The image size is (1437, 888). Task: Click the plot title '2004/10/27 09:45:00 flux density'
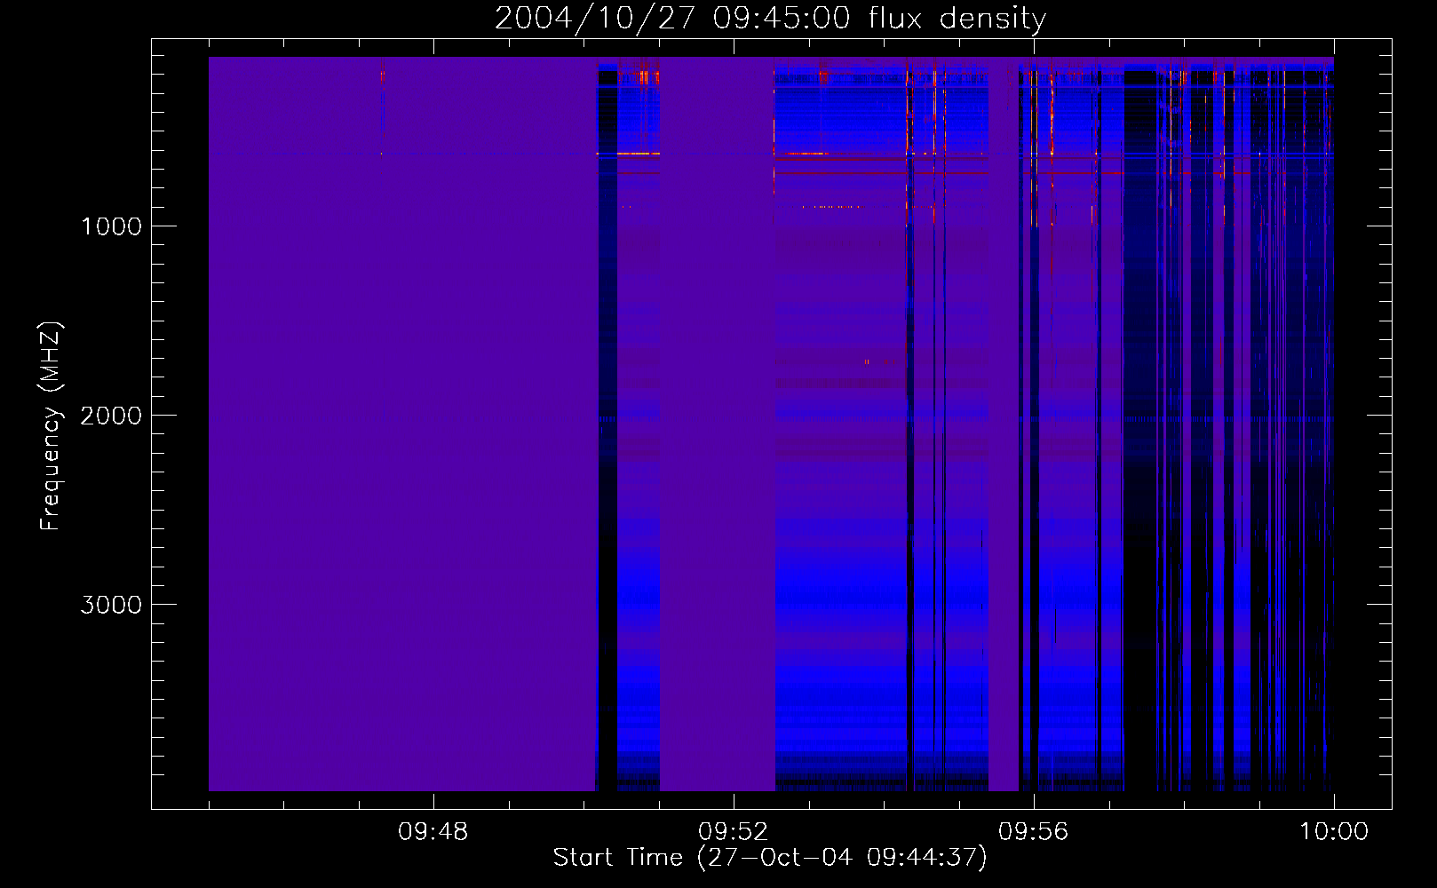(770, 19)
